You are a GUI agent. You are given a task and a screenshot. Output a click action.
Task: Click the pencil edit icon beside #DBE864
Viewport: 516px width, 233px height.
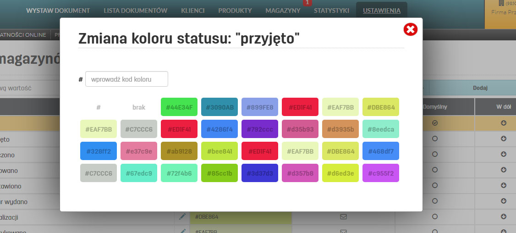tap(182, 216)
